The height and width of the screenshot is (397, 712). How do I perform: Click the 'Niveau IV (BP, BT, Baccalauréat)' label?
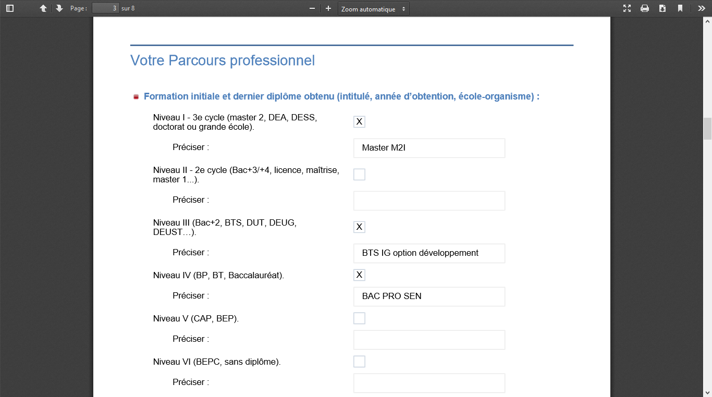(218, 275)
